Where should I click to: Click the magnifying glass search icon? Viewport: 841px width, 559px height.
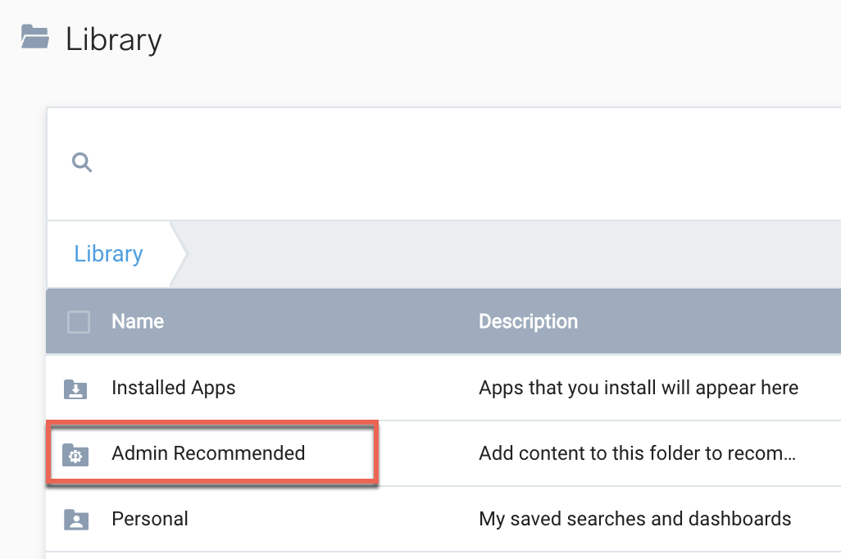(82, 162)
